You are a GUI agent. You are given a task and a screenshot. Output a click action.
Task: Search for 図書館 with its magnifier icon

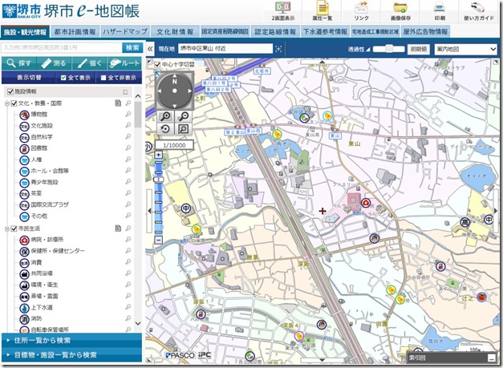tap(128, 148)
